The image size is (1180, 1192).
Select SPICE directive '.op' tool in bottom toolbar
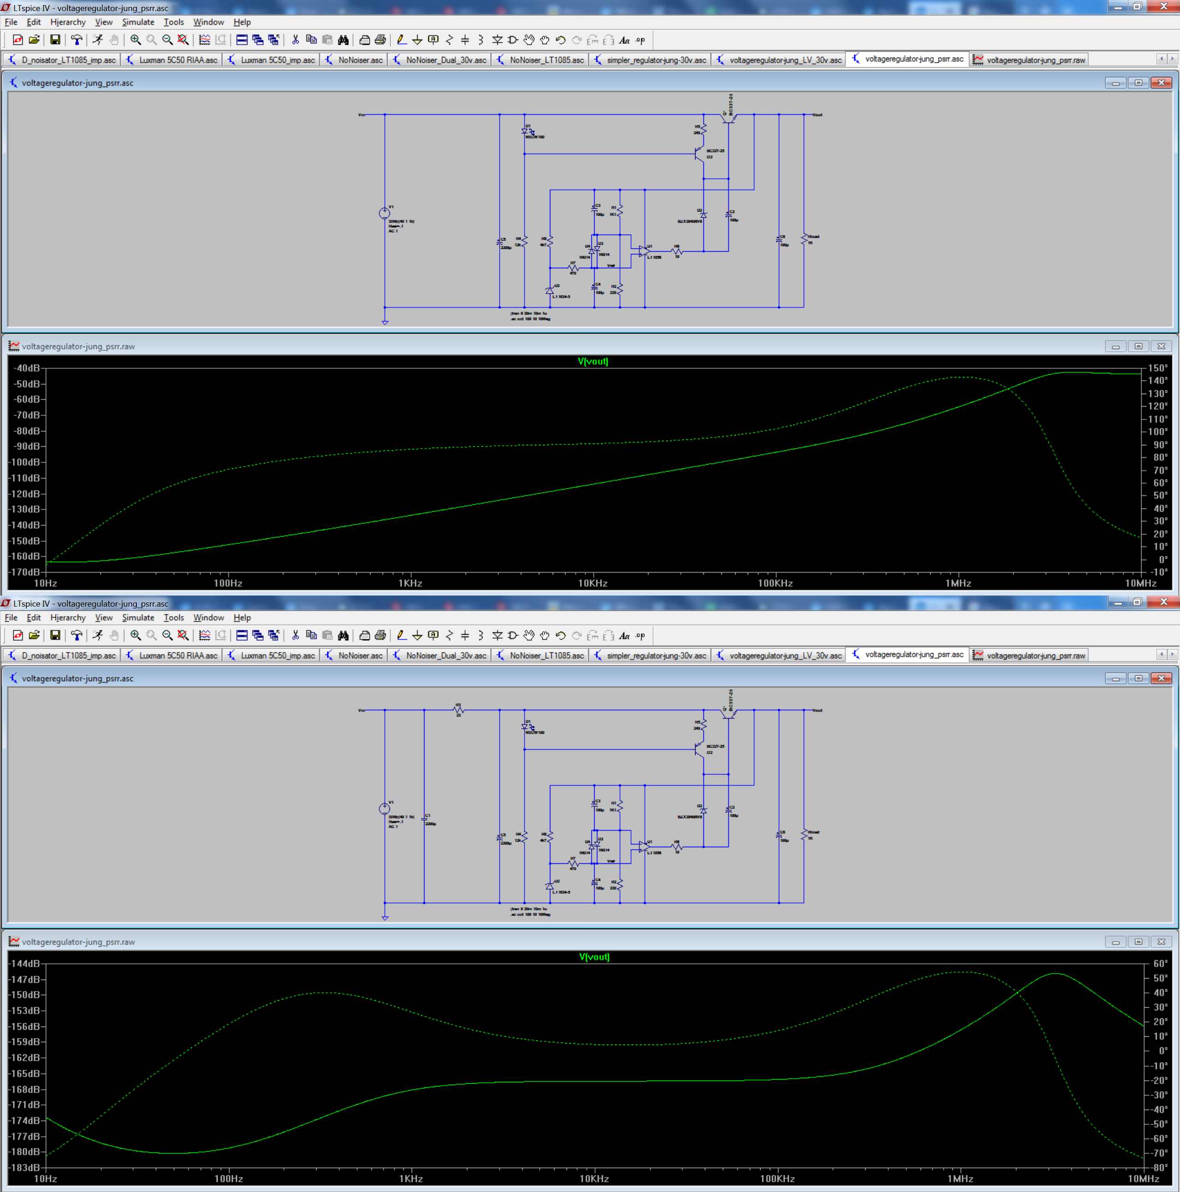tap(640, 636)
